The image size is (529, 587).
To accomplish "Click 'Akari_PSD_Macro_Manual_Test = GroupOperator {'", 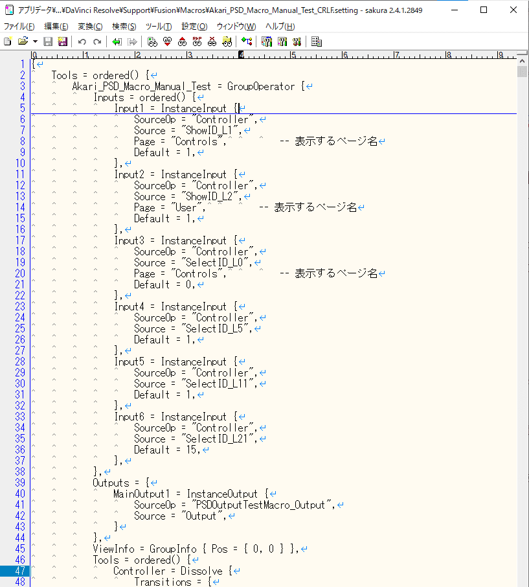I will [x=188, y=86].
